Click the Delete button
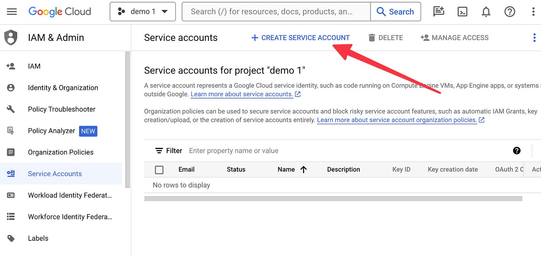The height and width of the screenshot is (256, 541). pyautogui.click(x=385, y=38)
